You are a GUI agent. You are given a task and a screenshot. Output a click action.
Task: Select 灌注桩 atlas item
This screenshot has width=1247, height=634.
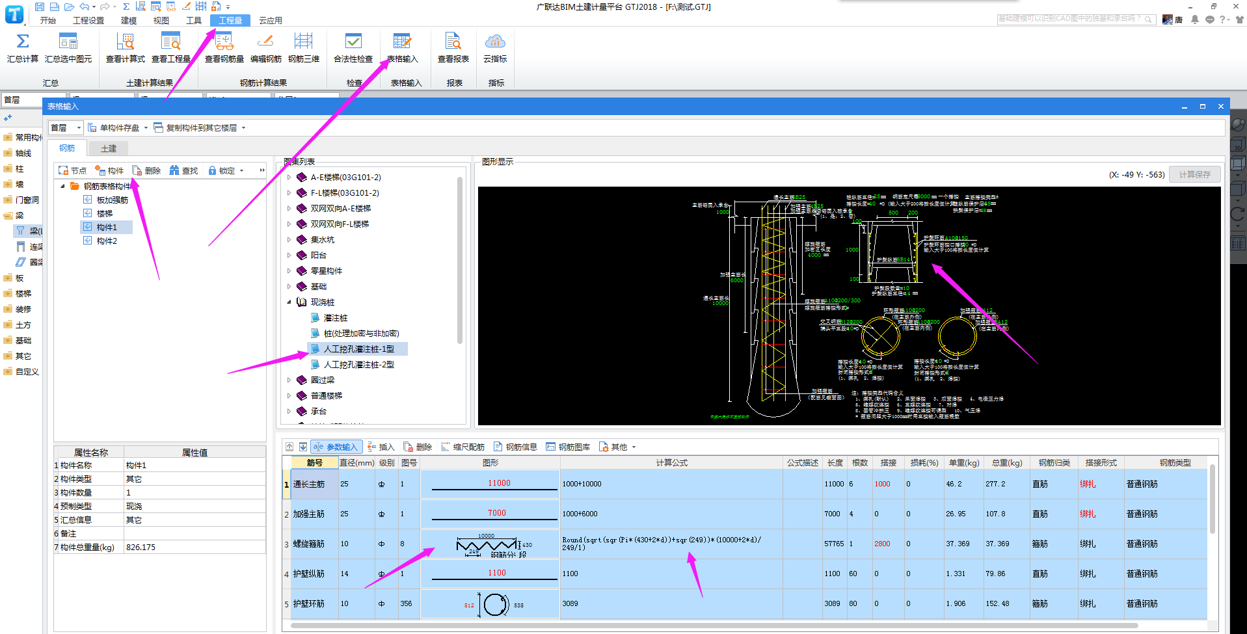click(x=336, y=317)
